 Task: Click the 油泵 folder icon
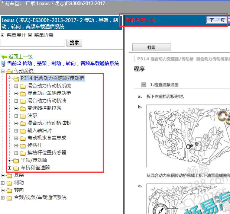click(x=23, y=116)
